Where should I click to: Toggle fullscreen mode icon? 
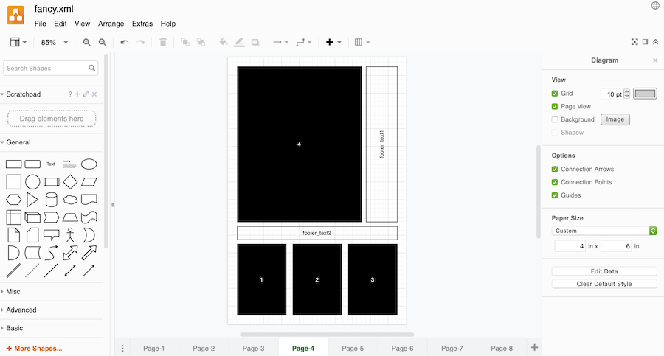(634, 42)
